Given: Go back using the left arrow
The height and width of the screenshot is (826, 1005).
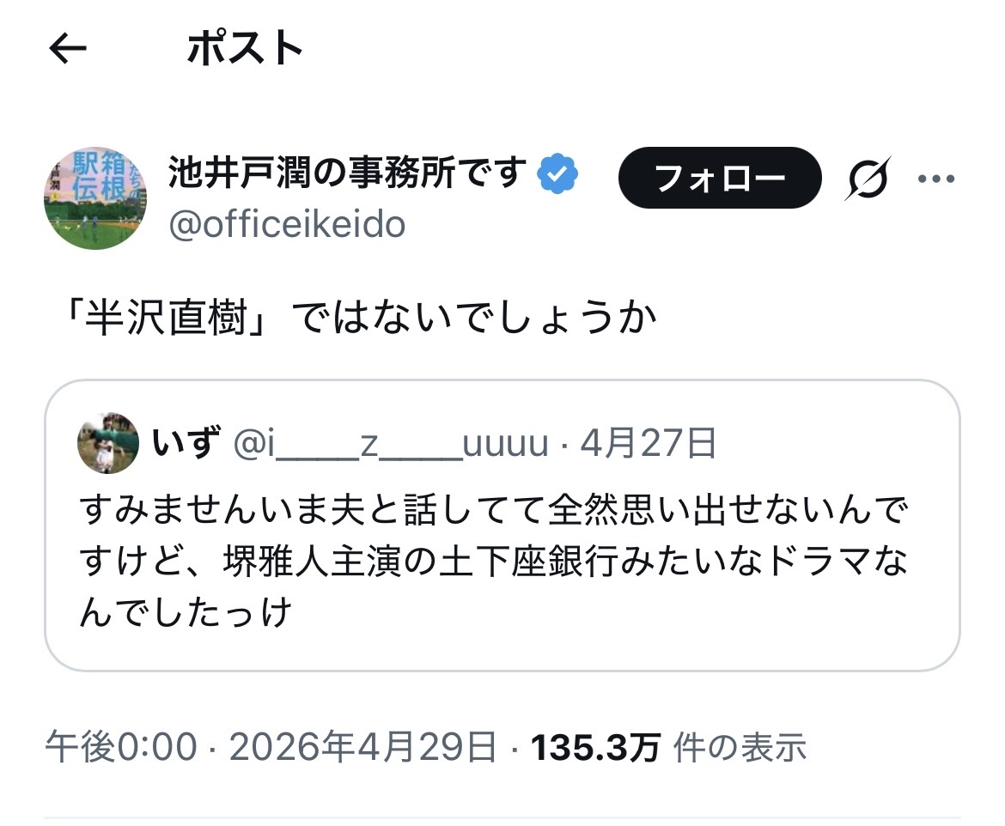Looking at the screenshot, I should pyautogui.click(x=68, y=49).
